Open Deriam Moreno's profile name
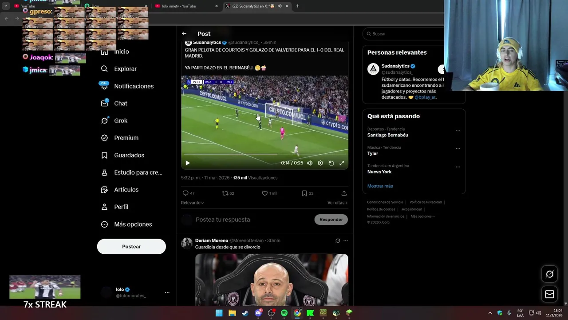 (x=212, y=240)
